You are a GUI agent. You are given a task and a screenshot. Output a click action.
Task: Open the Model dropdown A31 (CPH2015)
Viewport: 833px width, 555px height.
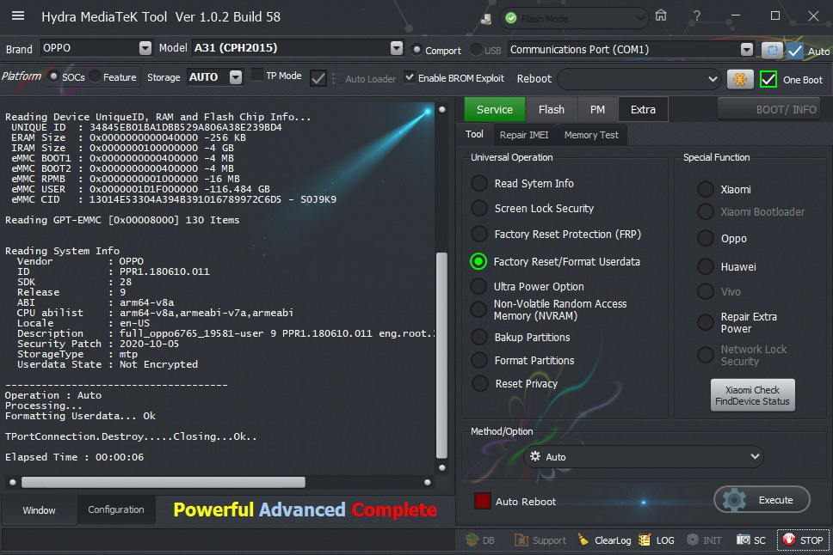point(396,49)
